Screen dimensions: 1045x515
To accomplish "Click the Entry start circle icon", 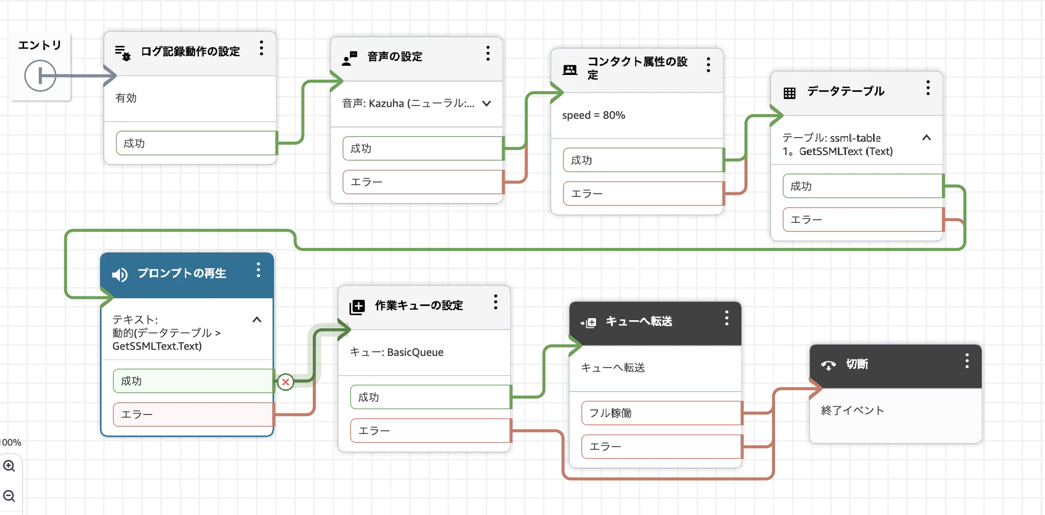I will (x=40, y=76).
